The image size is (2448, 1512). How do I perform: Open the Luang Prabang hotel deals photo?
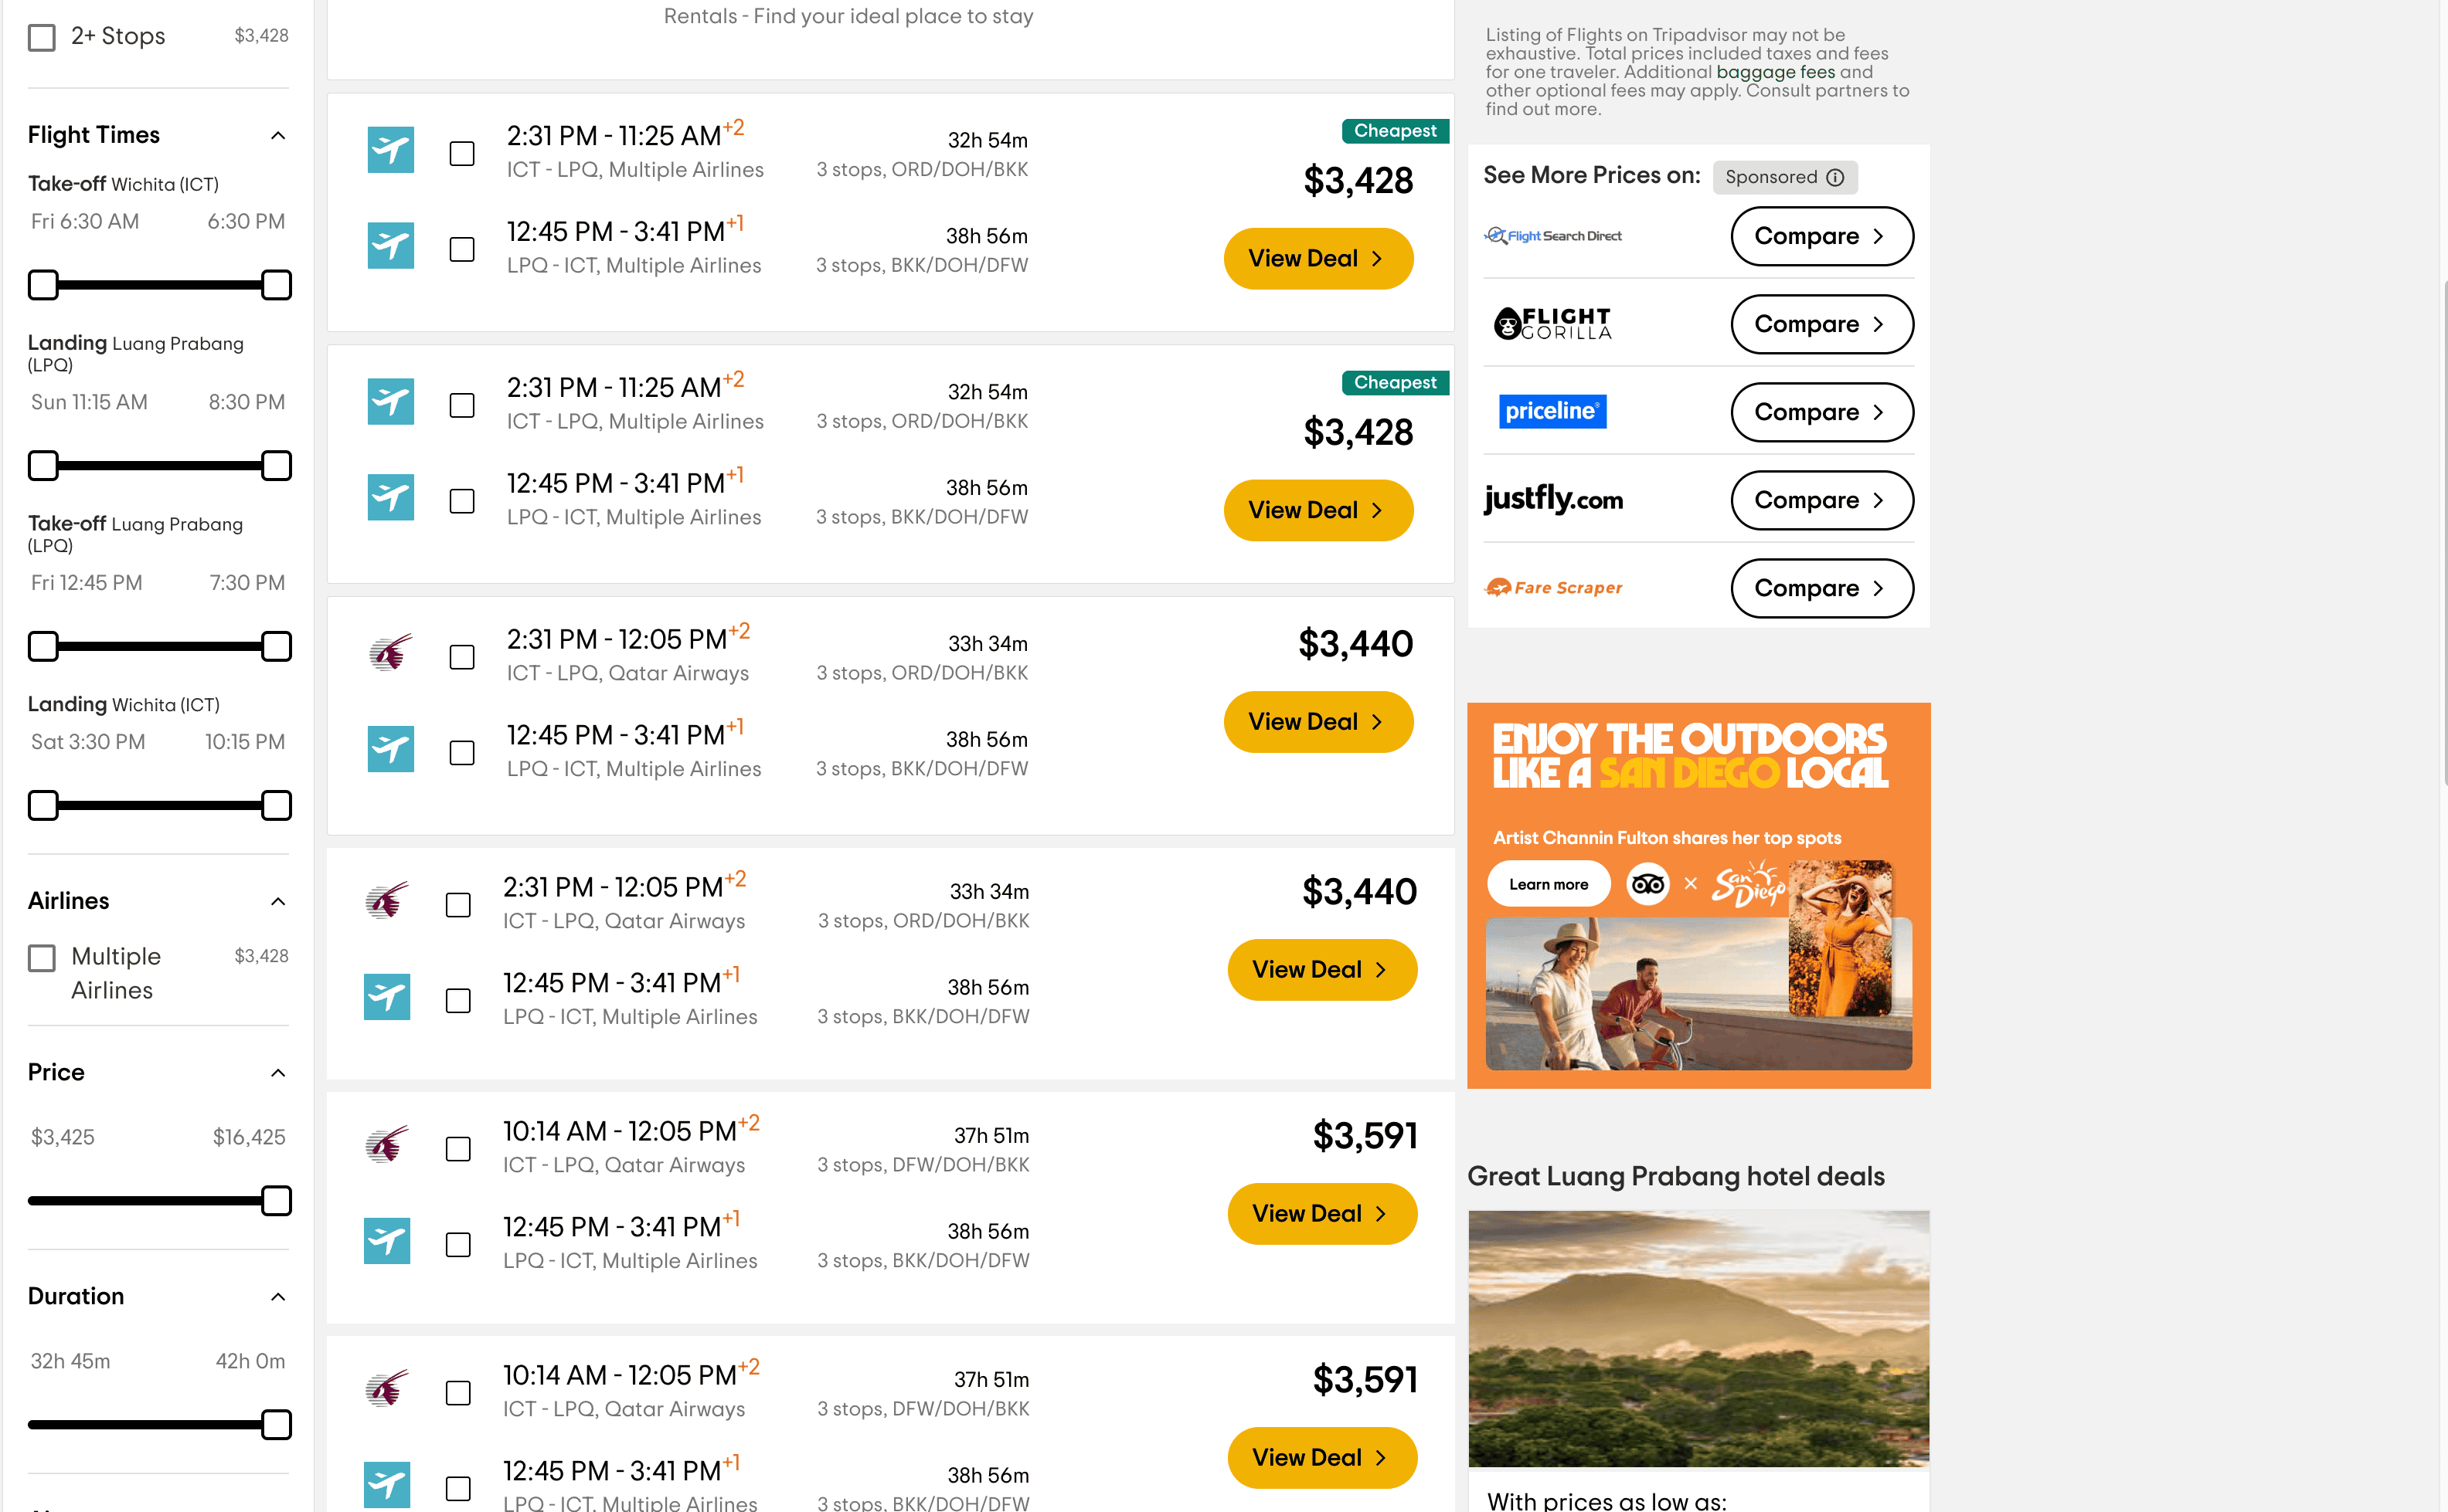[1698, 1338]
